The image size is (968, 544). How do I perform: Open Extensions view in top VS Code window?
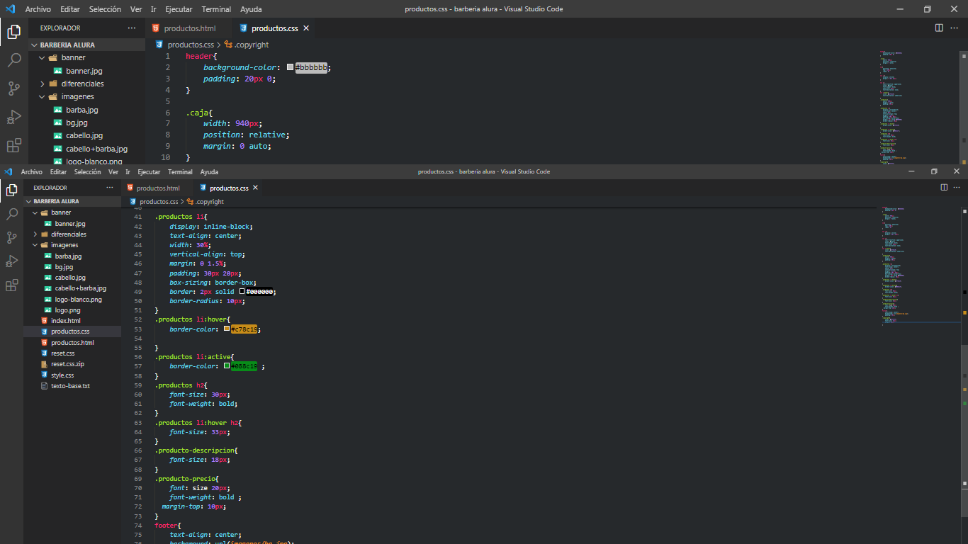point(14,146)
